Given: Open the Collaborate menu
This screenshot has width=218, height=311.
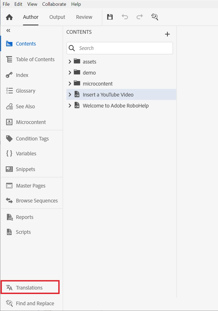Looking at the screenshot, I should 54,4.
